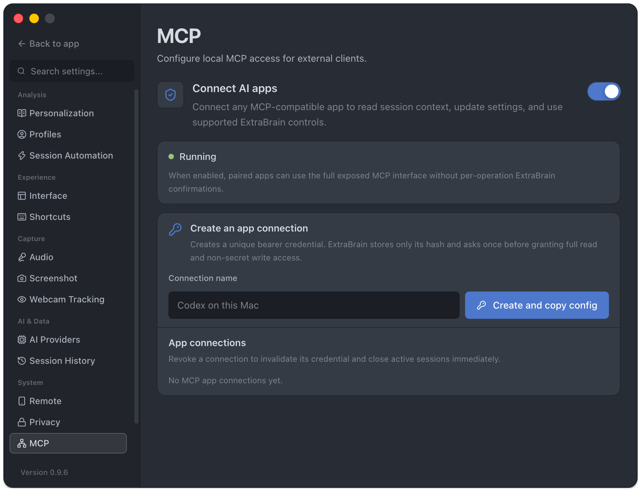This screenshot has height=491, width=641.
Task: Select AI Providers in sidebar
Action: [x=68, y=340]
